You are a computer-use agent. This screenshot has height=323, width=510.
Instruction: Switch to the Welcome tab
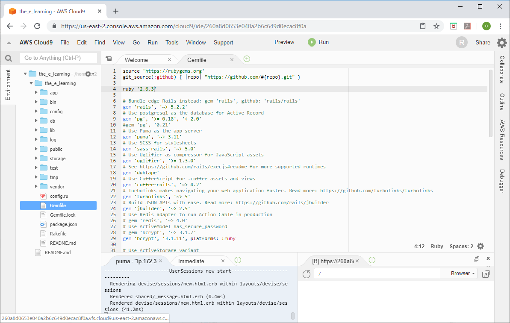coord(136,60)
